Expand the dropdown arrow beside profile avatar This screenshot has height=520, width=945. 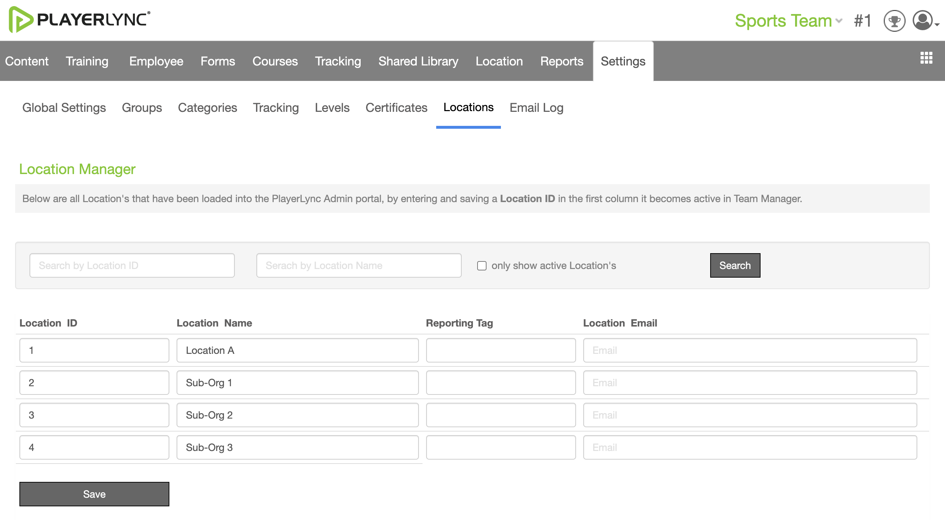point(937,24)
